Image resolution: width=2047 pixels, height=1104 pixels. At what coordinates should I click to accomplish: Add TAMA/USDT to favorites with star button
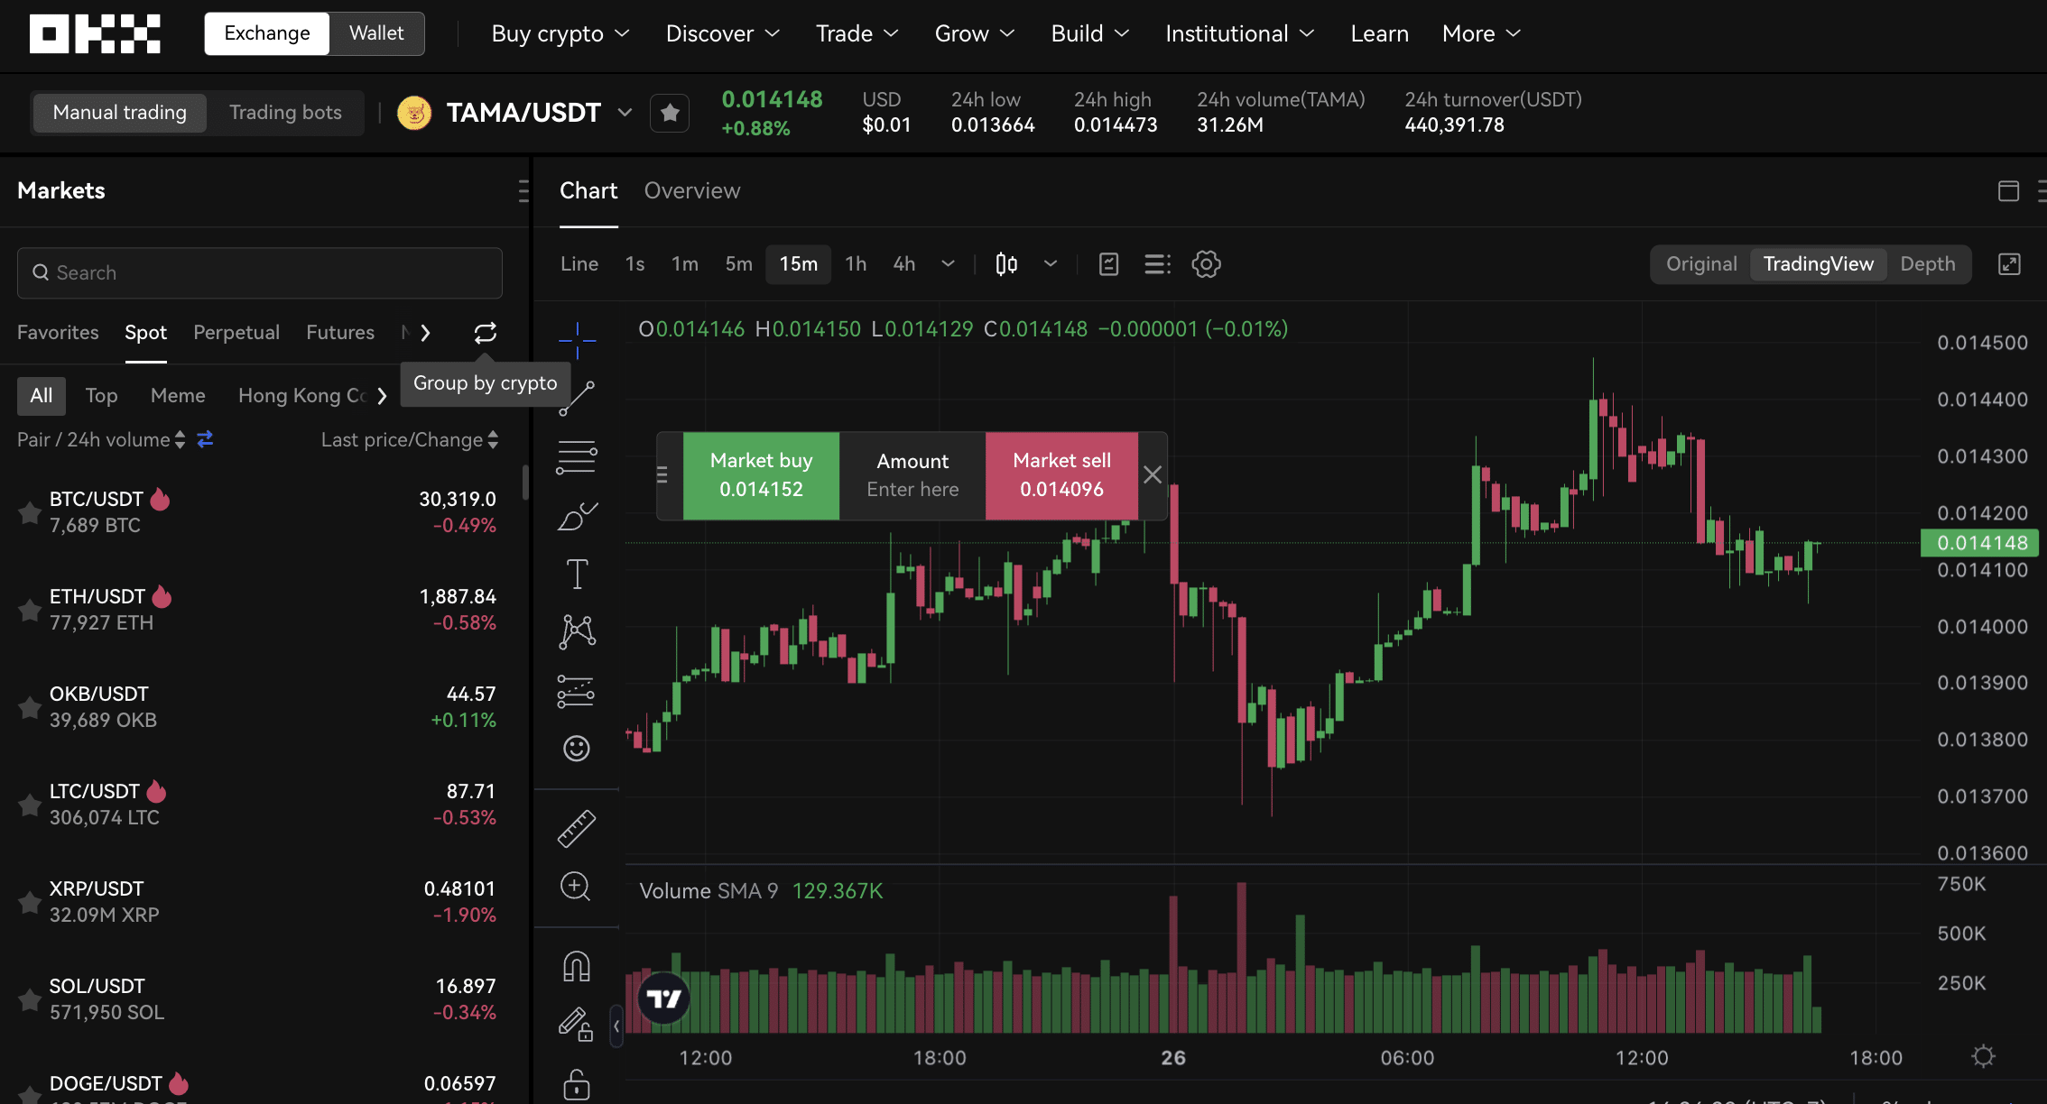tap(670, 113)
